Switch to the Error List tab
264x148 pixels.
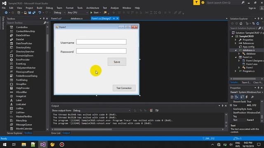point(56,133)
